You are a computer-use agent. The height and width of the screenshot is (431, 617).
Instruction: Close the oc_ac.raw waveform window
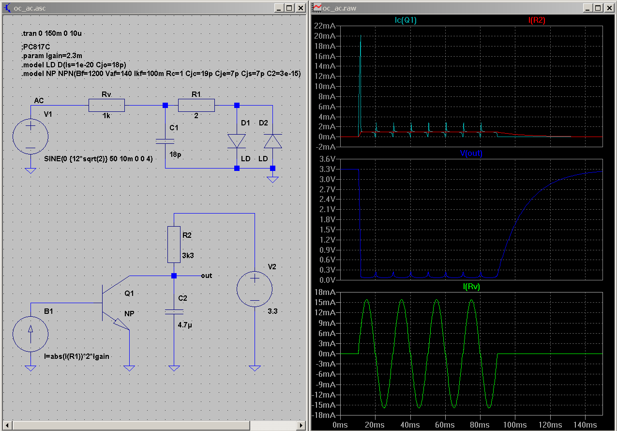tap(610, 8)
